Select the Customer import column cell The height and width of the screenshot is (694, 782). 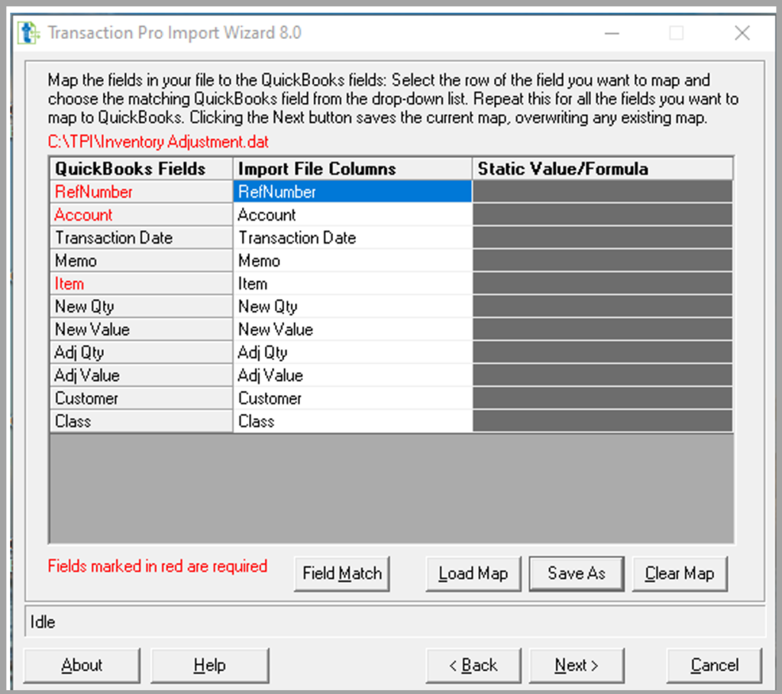[x=352, y=398]
